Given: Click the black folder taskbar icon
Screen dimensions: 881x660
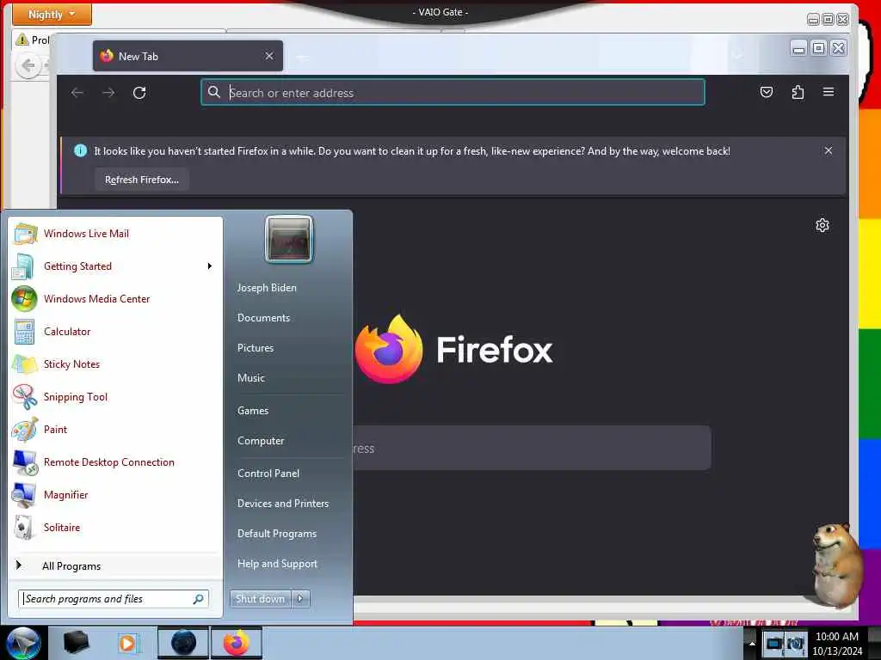Looking at the screenshot, I should click(76, 643).
